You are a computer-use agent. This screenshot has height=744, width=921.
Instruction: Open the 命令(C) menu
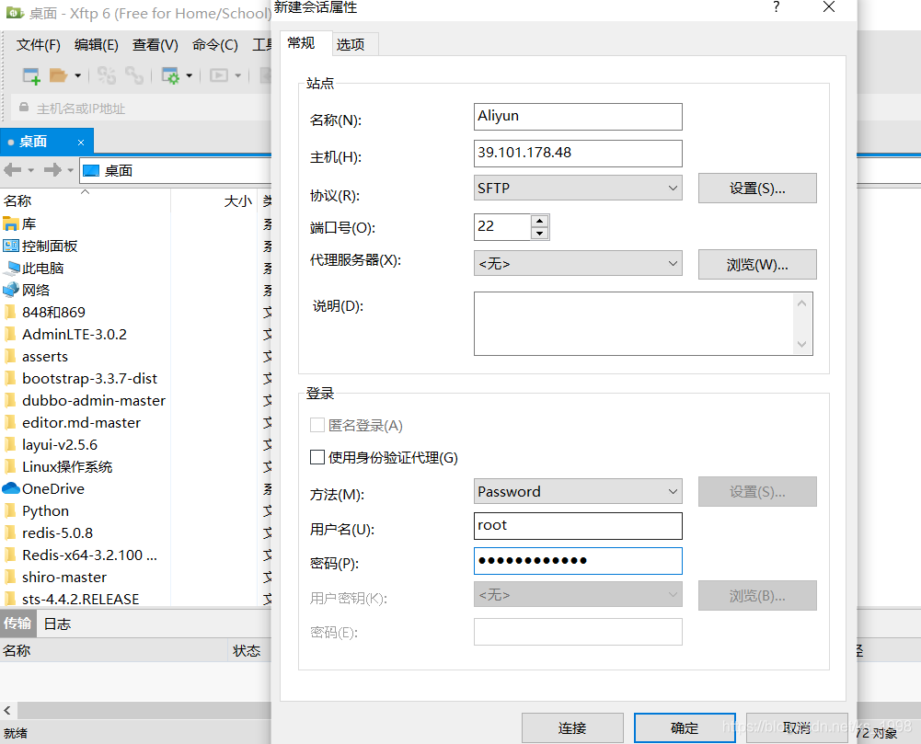point(214,43)
